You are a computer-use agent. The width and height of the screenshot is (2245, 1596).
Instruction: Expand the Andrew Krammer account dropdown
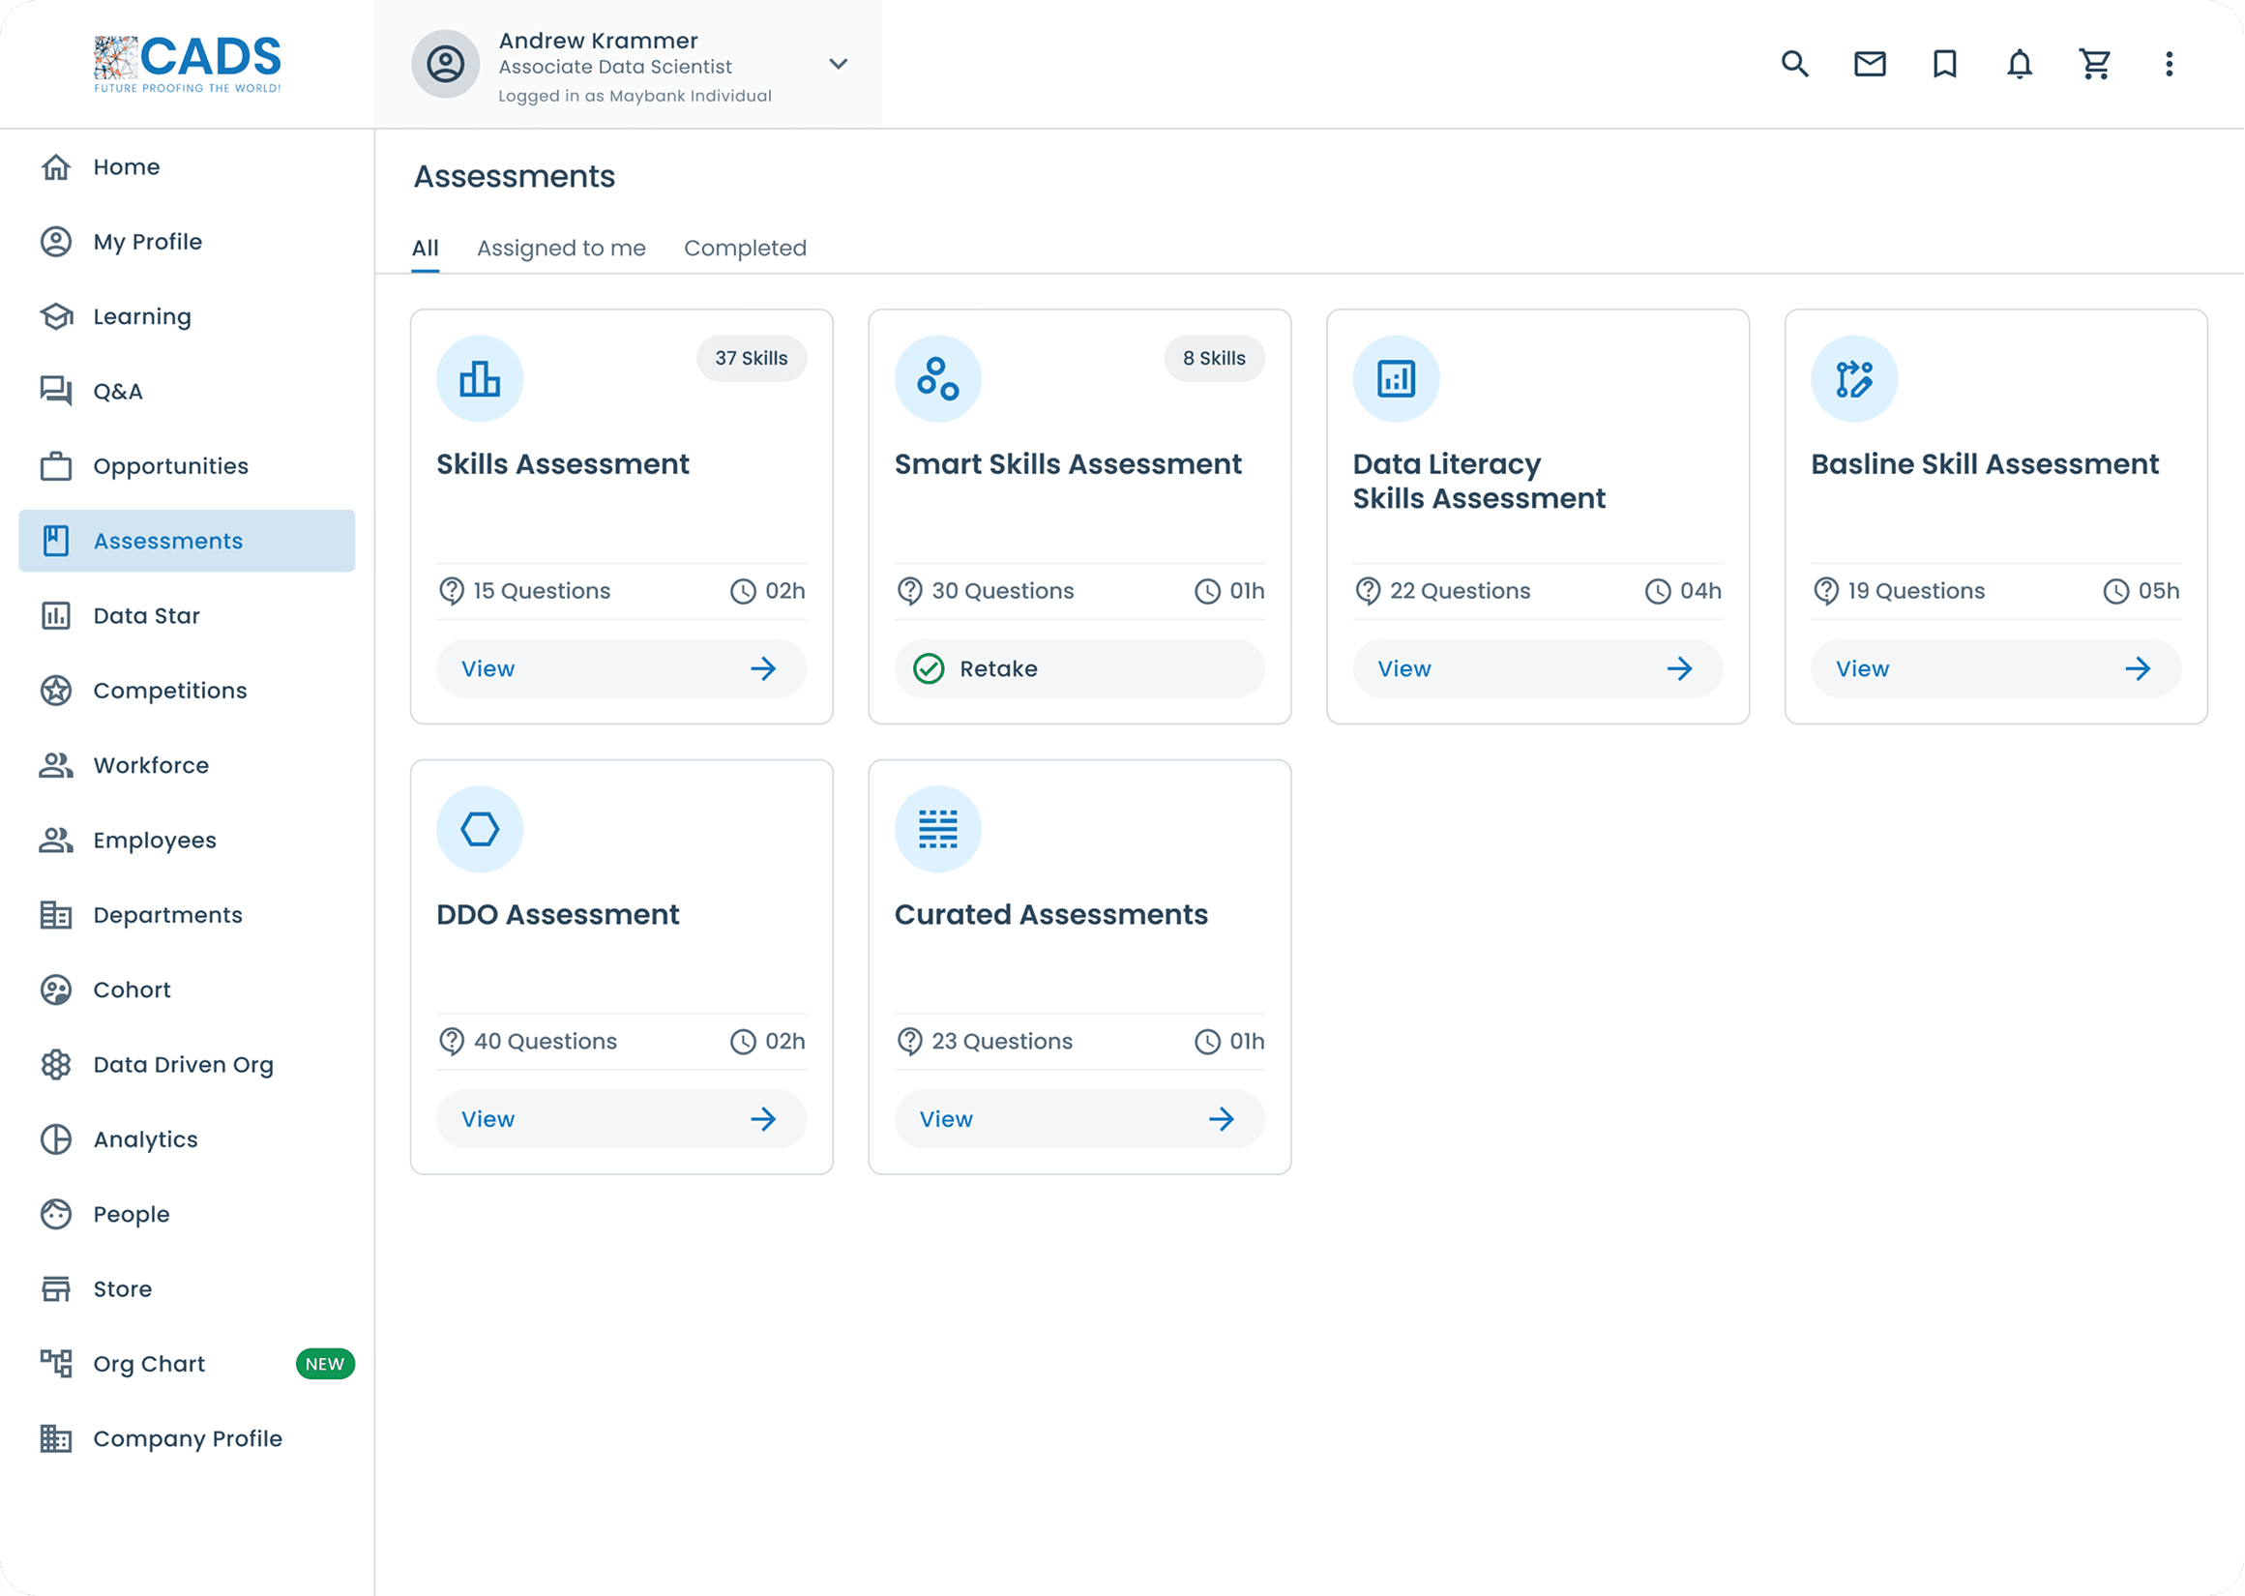pyautogui.click(x=837, y=64)
